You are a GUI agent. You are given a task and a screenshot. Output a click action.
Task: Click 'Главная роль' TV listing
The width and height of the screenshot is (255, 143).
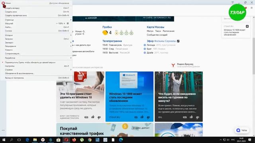[x=115, y=45]
